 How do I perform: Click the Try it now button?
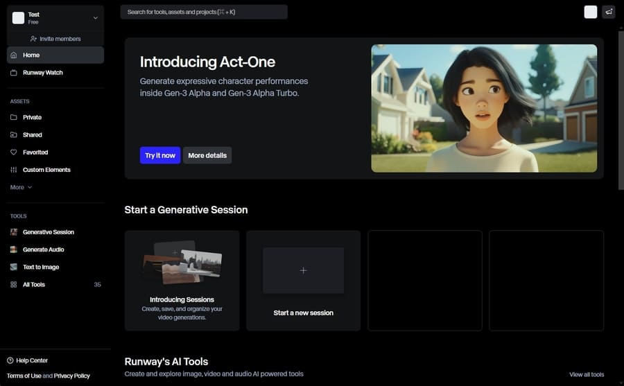tap(160, 155)
